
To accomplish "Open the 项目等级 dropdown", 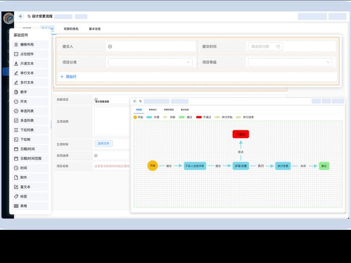I will point(290,62).
